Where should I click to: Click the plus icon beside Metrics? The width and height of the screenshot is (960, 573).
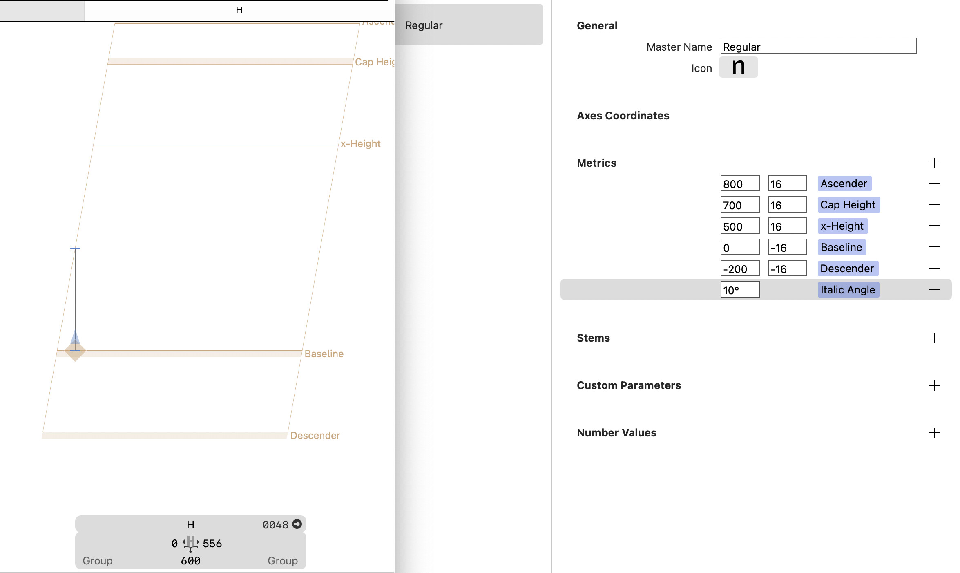(934, 163)
